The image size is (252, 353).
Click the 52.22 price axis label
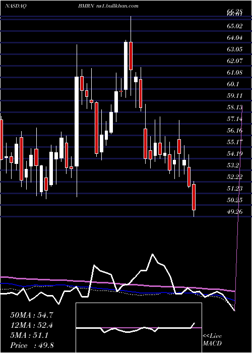234,177
